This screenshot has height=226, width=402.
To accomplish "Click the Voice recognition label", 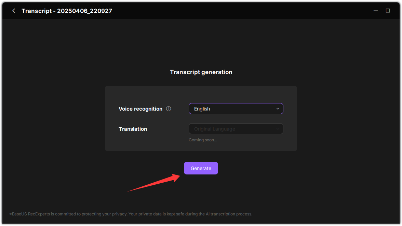I will pos(140,109).
